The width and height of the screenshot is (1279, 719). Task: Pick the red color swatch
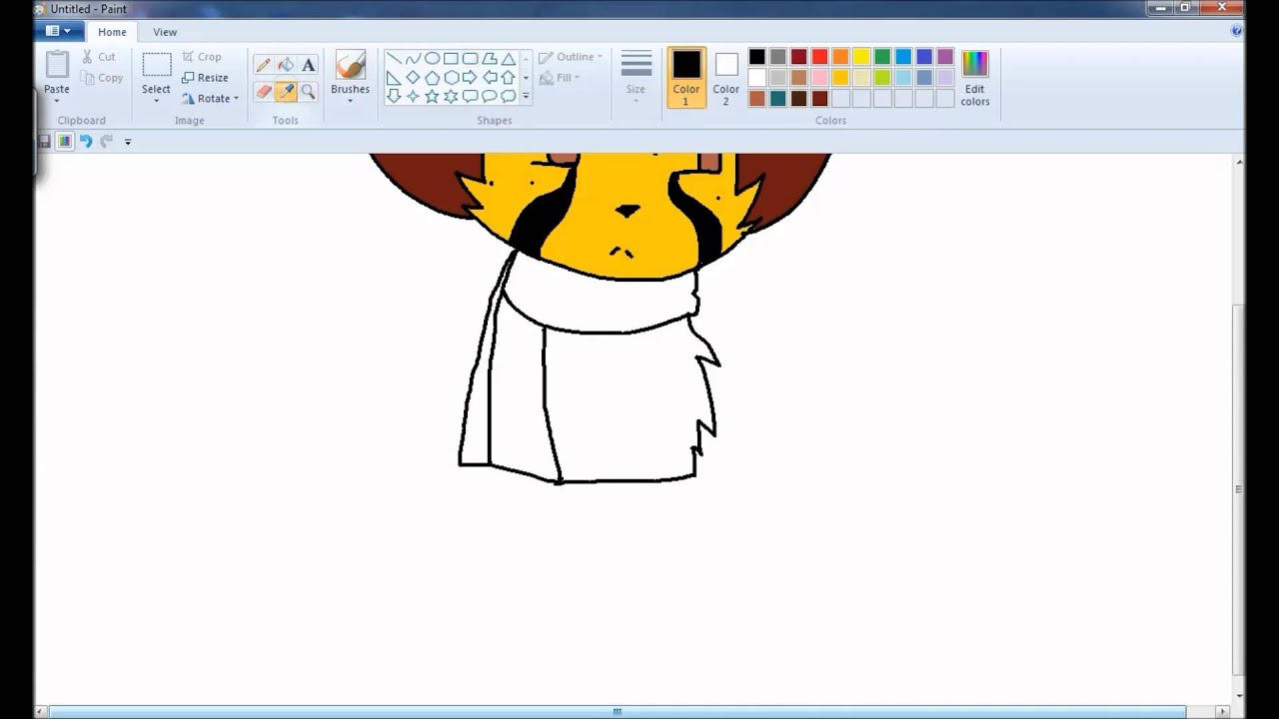pyautogui.click(x=820, y=57)
